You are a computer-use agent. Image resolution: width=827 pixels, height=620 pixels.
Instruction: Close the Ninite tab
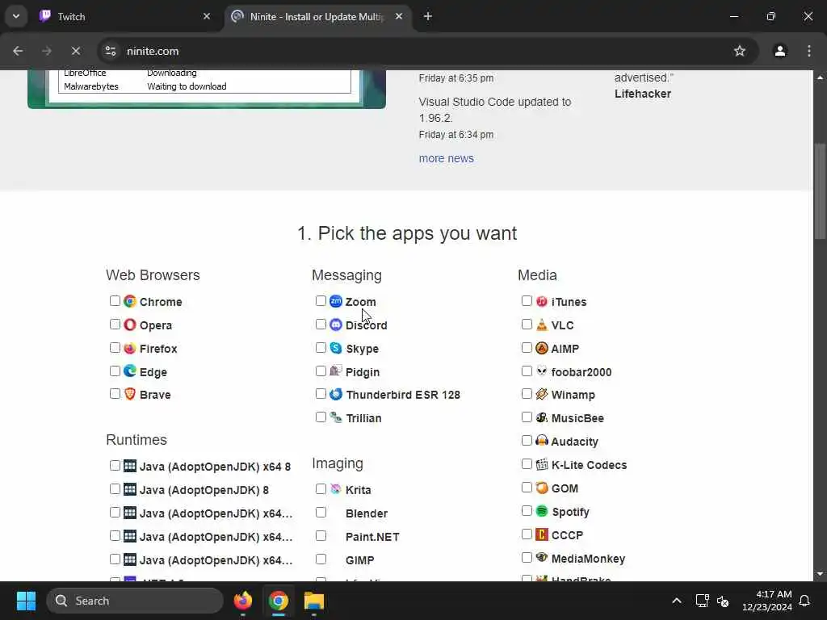(399, 16)
